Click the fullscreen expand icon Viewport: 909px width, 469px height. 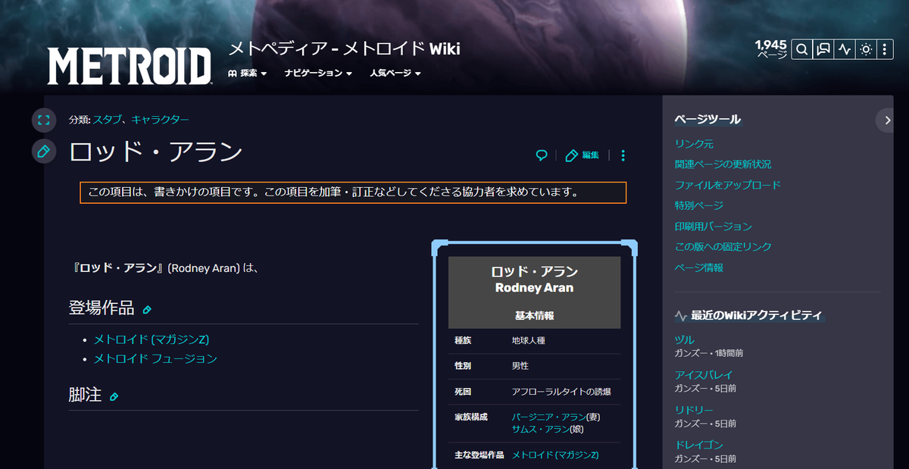click(44, 120)
